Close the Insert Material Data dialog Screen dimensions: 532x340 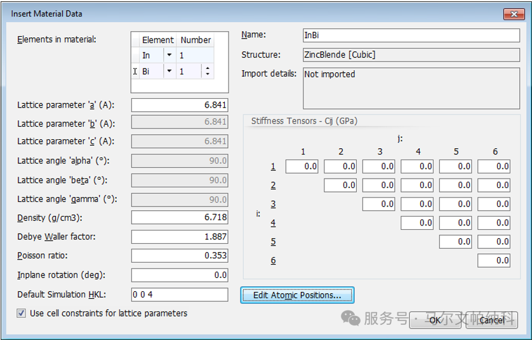tap(514, 14)
